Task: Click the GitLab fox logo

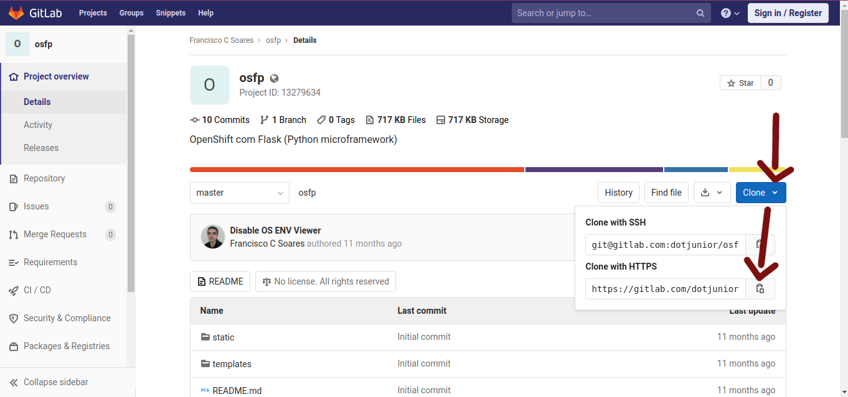Action: tap(17, 12)
